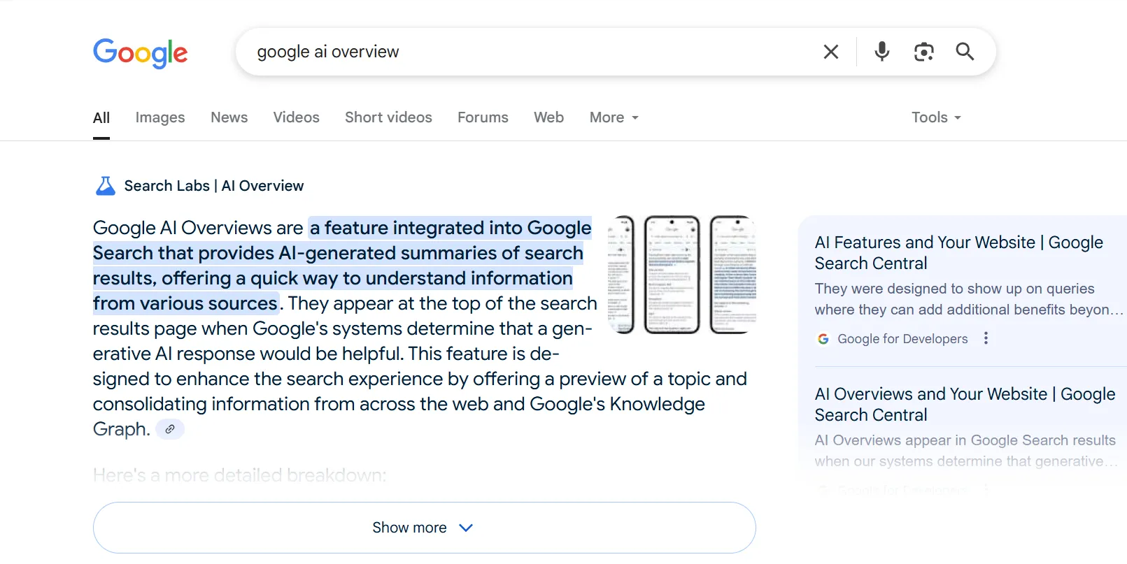The image size is (1127, 564).
Task: Click the first phone screenshot thumbnail
Action: (621, 275)
